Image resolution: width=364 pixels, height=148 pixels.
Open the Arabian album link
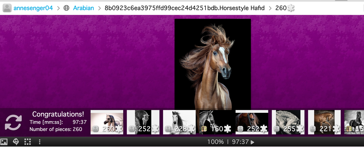[x=83, y=8]
